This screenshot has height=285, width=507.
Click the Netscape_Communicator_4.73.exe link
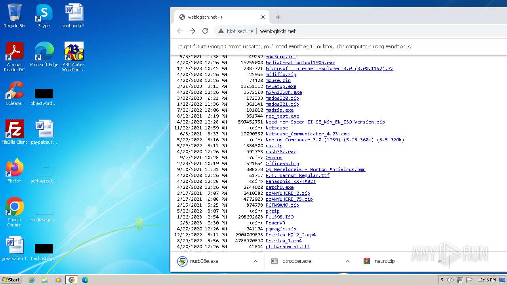307,134
